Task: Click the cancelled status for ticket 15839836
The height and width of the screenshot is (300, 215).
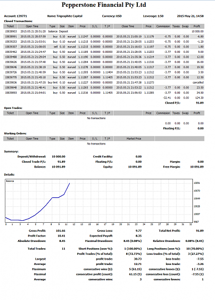Action: [x=198, y=83]
